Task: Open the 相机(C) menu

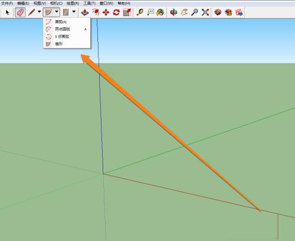Action: [x=56, y=4]
